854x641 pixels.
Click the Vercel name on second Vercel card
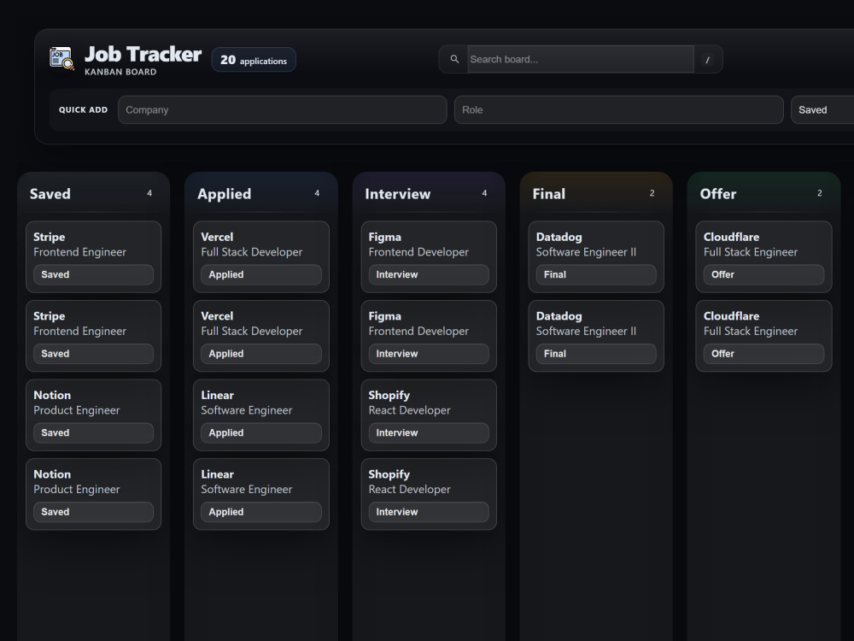(x=217, y=316)
